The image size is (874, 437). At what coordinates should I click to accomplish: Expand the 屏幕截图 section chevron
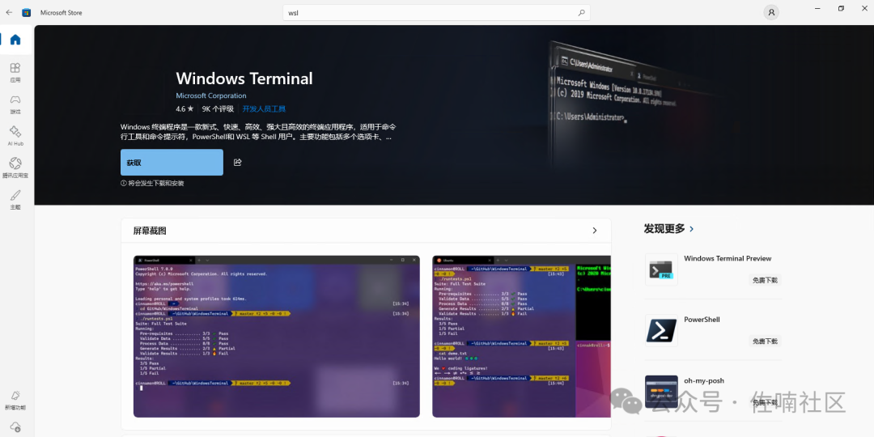tap(595, 231)
